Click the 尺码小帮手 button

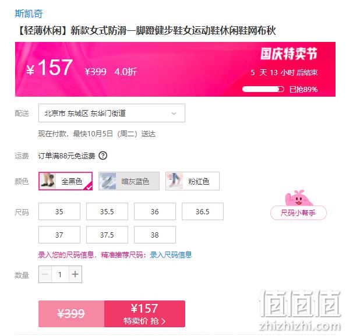click(x=298, y=213)
